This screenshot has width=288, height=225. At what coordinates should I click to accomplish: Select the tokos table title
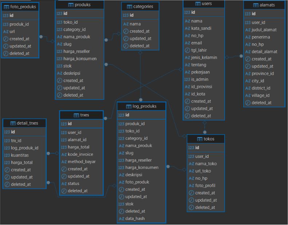pos(209,139)
